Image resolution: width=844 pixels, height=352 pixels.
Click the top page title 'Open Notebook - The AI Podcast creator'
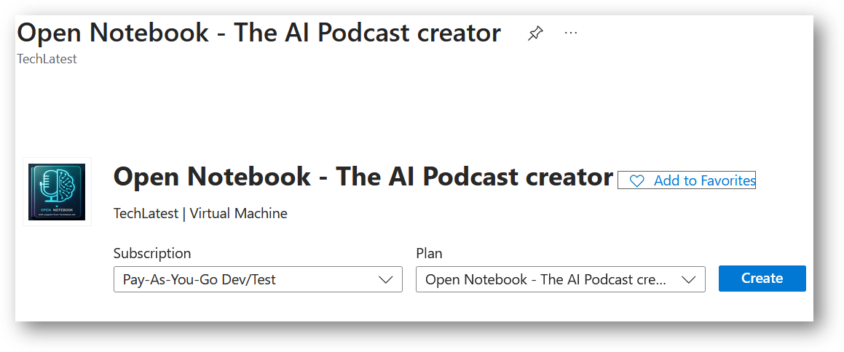coord(259,33)
